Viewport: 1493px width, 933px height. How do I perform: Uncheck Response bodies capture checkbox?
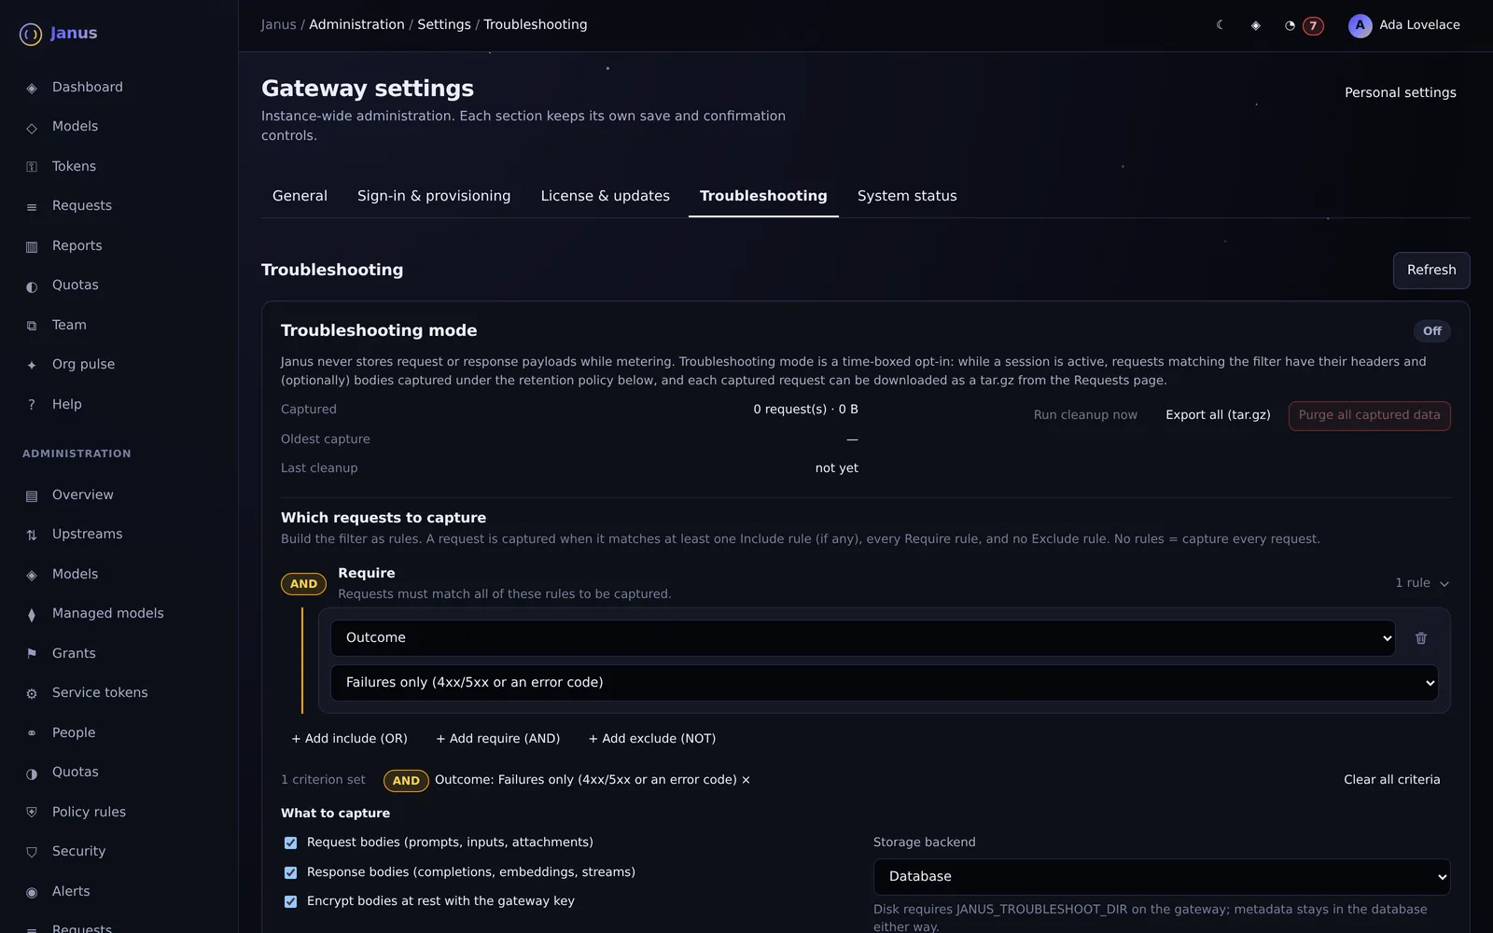(x=290, y=872)
